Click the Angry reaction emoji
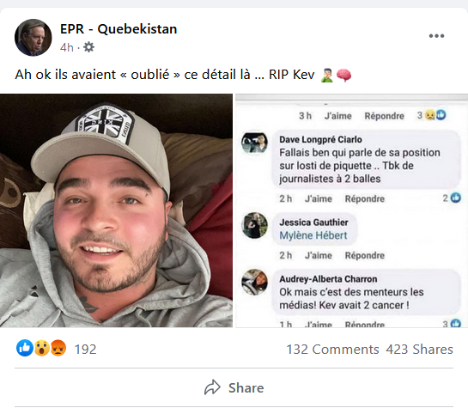468x408 pixels. tap(58, 348)
